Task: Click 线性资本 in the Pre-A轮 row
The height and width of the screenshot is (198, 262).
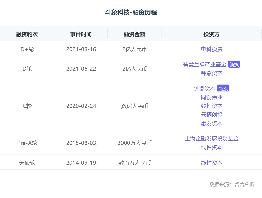Action: pyautogui.click(x=212, y=147)
